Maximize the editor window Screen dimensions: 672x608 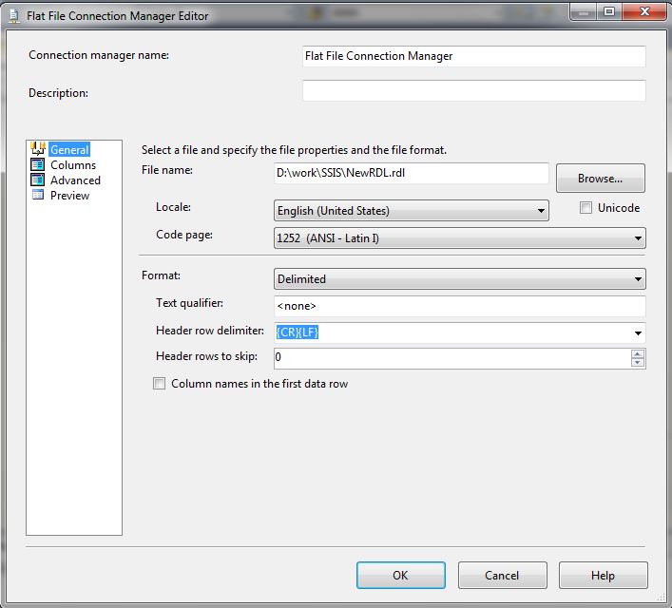tap(609, 11)
